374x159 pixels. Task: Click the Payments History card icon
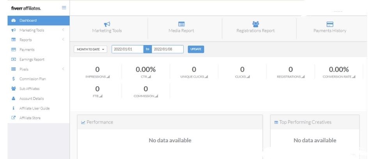pyautogui.click(x=330, y=24)
